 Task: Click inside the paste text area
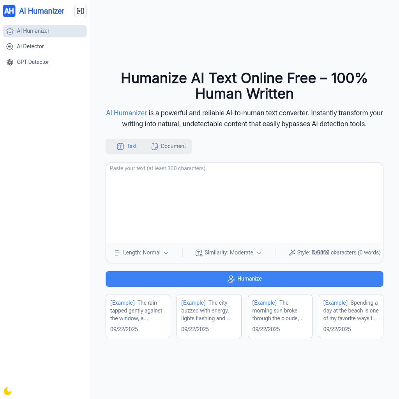(x=244, y=203)
